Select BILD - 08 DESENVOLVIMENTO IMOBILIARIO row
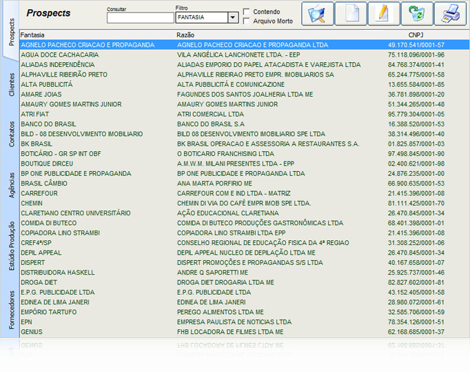Screen dimensions: 470x372 click(x=244, y=134)
